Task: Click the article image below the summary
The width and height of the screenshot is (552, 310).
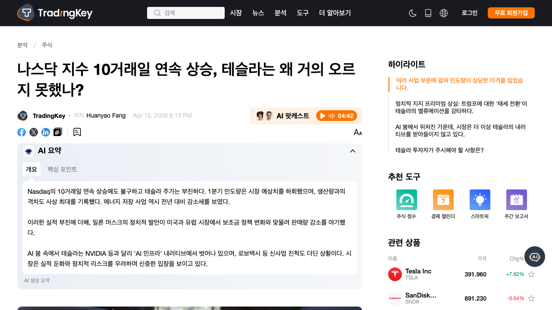Action: (x=190, y=308)
